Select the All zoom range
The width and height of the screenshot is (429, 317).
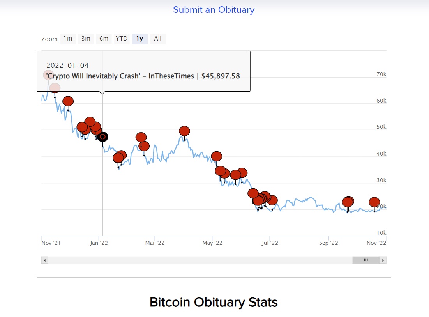pos(157,39)
